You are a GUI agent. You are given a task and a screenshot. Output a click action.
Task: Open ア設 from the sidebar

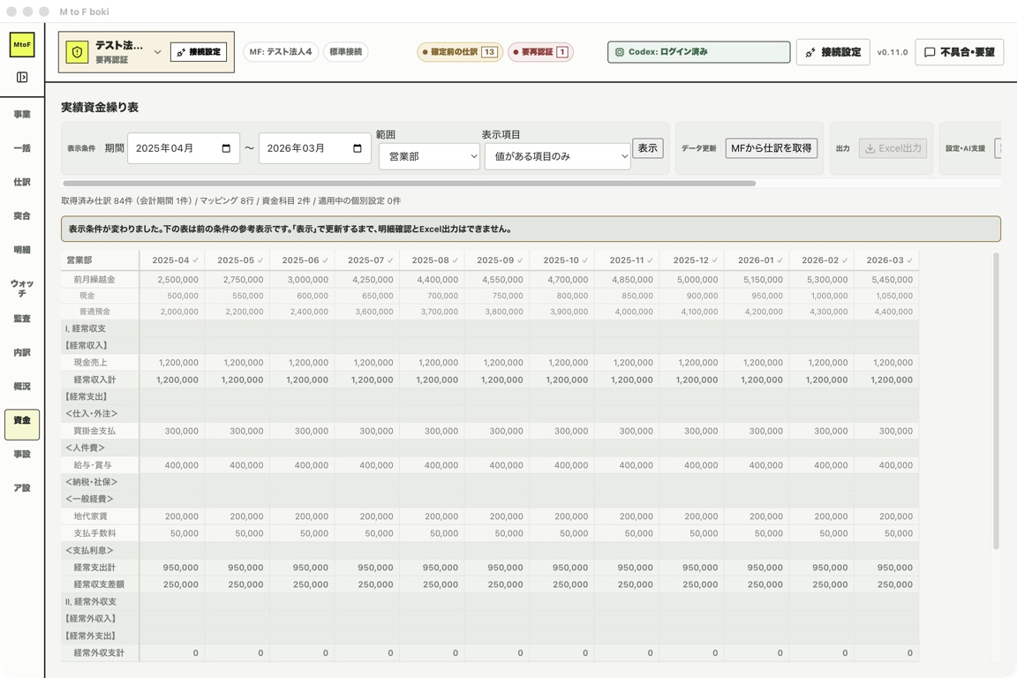click(22, 488)
